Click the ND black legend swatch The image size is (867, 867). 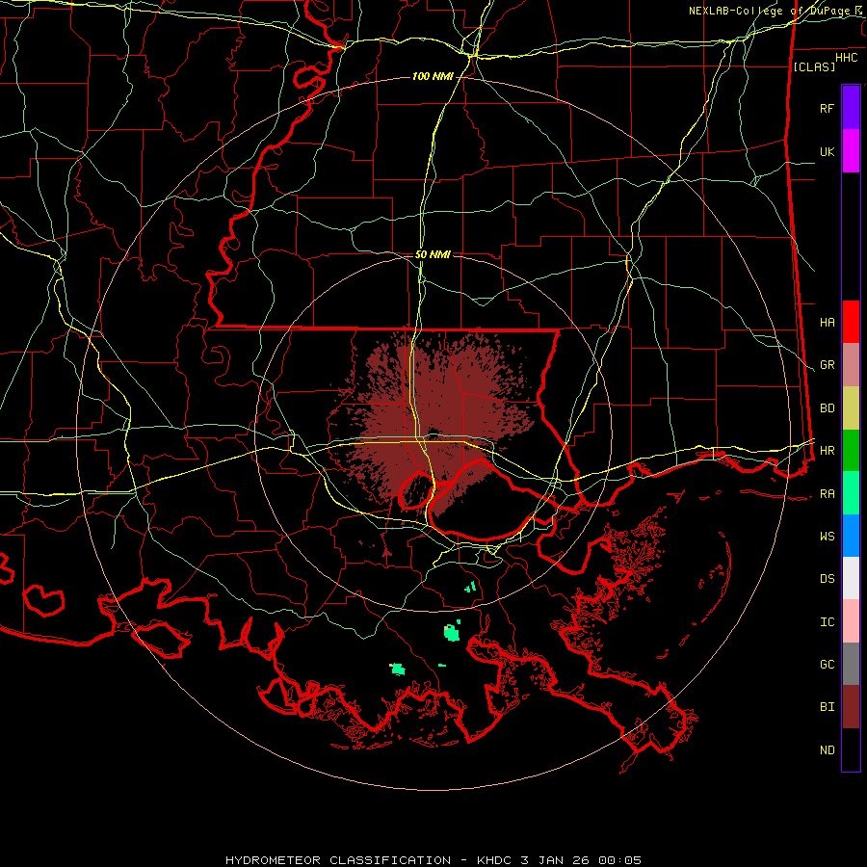tap(851, 749)
